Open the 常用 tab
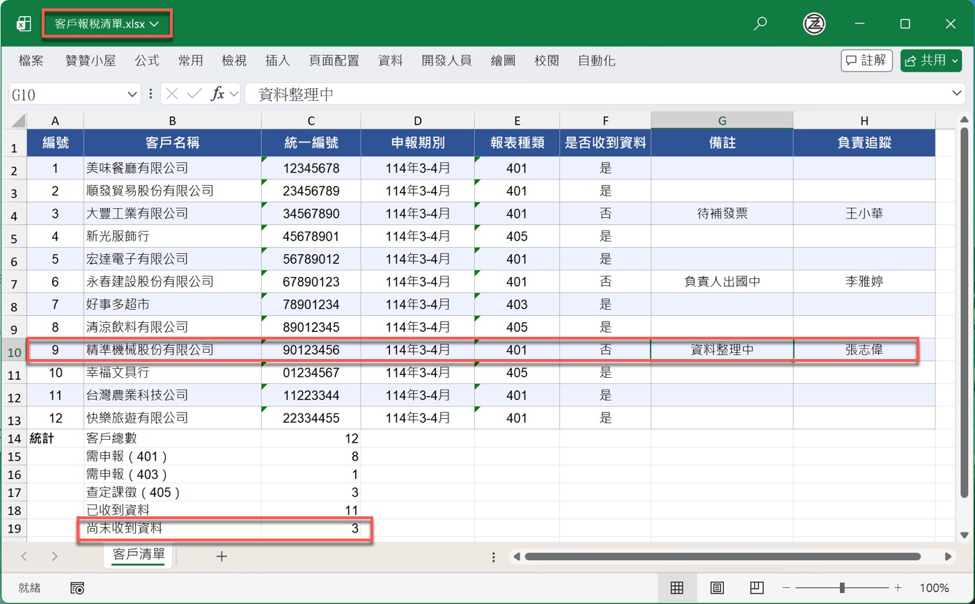Screen dimensions: 975x604 pos(190,61)
